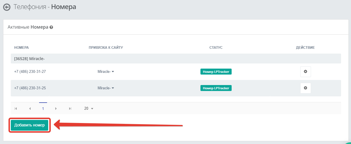The height and width of the screenshot is (144, 351).
Task: Click the Добавить номер button
Action: click(29, 125)
